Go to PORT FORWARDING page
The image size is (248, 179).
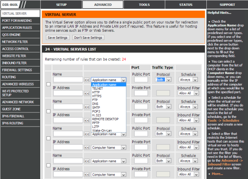coord(20,21)
